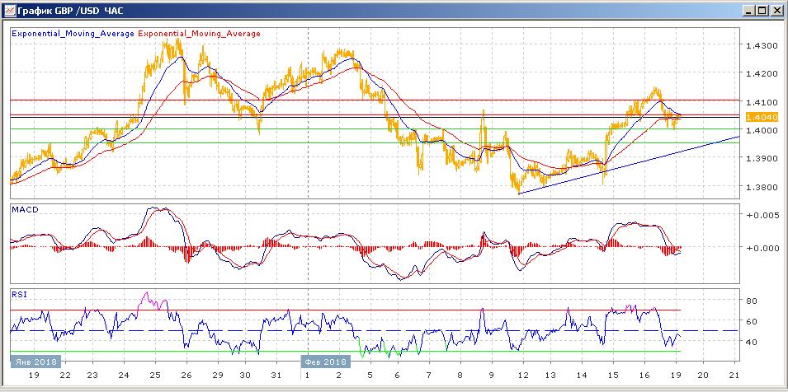
Task: Click the chart window icon in title bar
Action: tap(10, 11)
